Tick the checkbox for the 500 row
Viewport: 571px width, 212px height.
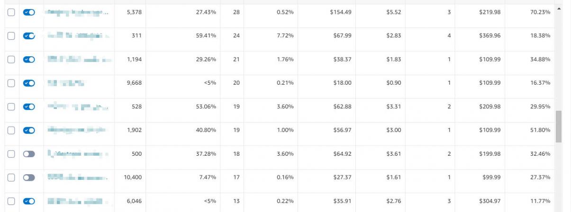(11, 154)
